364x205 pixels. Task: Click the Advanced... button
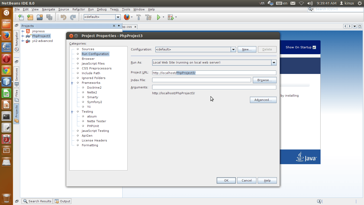263,100
